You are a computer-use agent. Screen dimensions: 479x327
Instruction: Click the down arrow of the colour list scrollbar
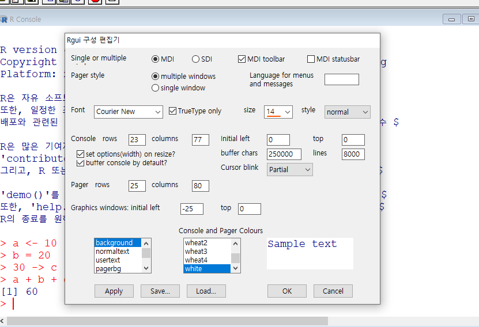coord(235,268)
